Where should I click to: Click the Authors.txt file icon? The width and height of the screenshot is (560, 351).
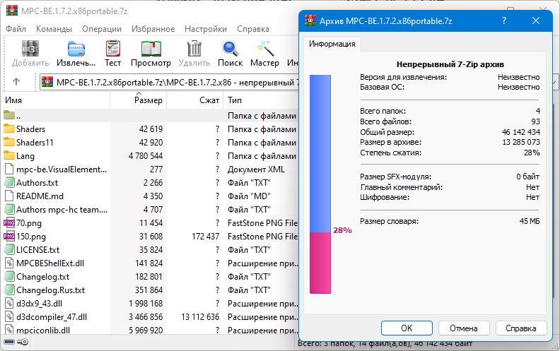pos(9,183)
